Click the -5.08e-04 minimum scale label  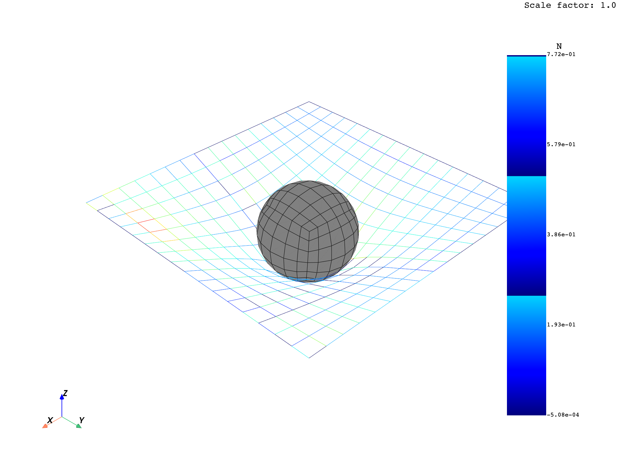tap(562, 415)
